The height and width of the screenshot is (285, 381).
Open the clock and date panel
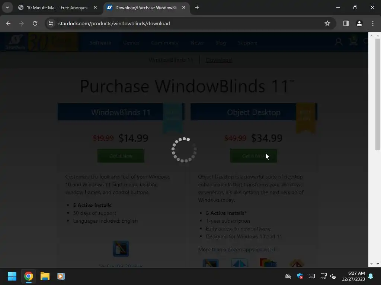click(353, 276)
